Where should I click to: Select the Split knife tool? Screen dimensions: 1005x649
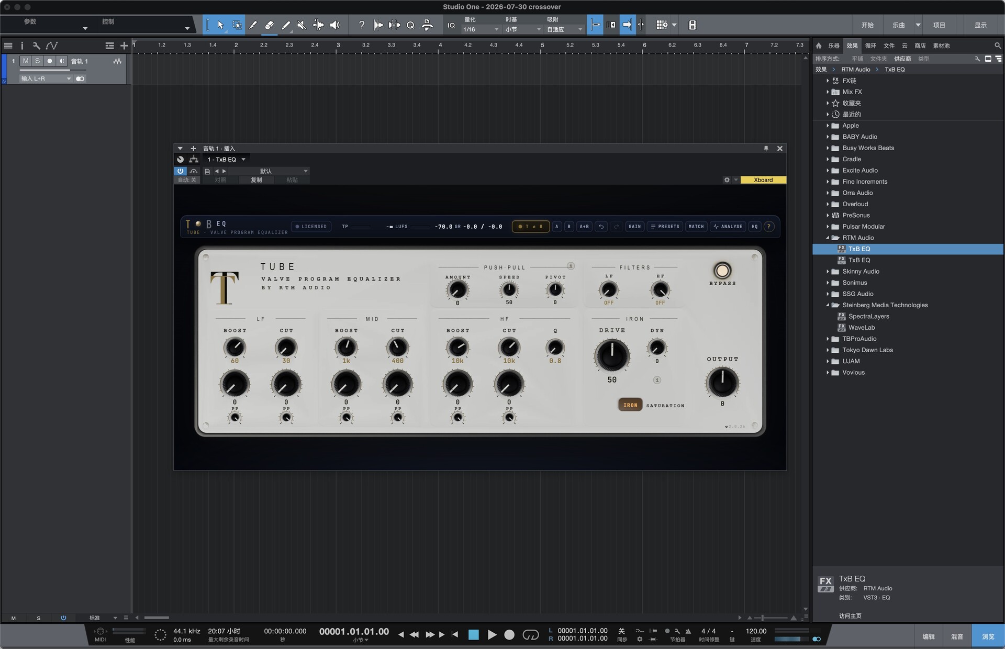[x=253, y=25]
